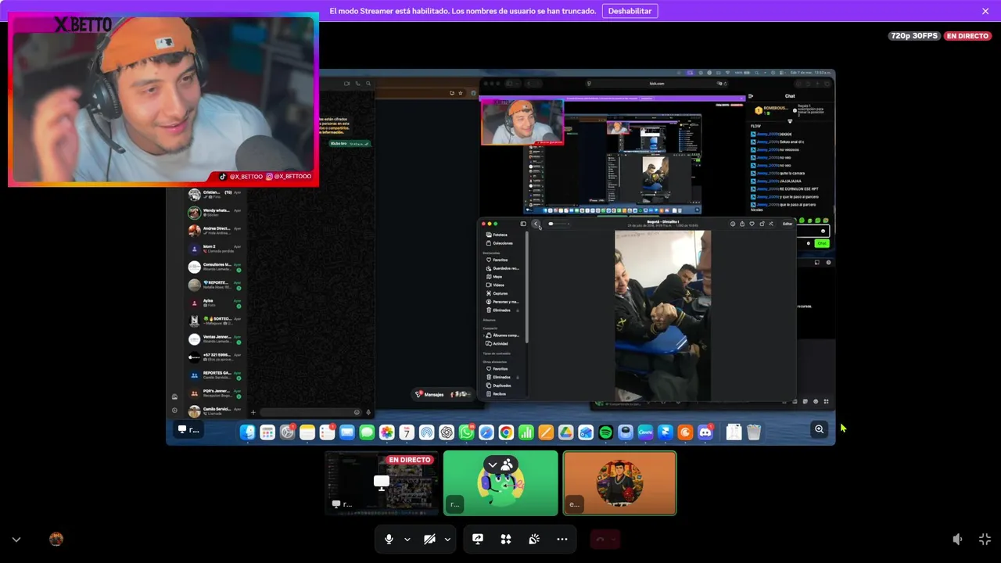Screen dimensions: 1001x563
Task: Open Mapa in Photos sidebar
Action: tap(495, 277)
